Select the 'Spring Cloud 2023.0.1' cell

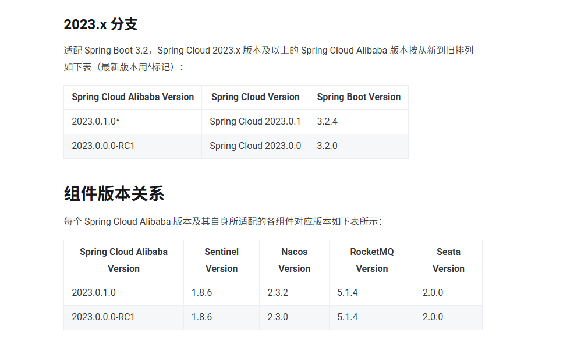(x=255, y=122)
